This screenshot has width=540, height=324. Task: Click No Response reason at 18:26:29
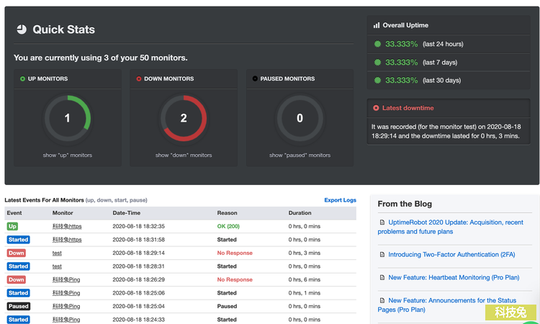(x=235, y=279)
